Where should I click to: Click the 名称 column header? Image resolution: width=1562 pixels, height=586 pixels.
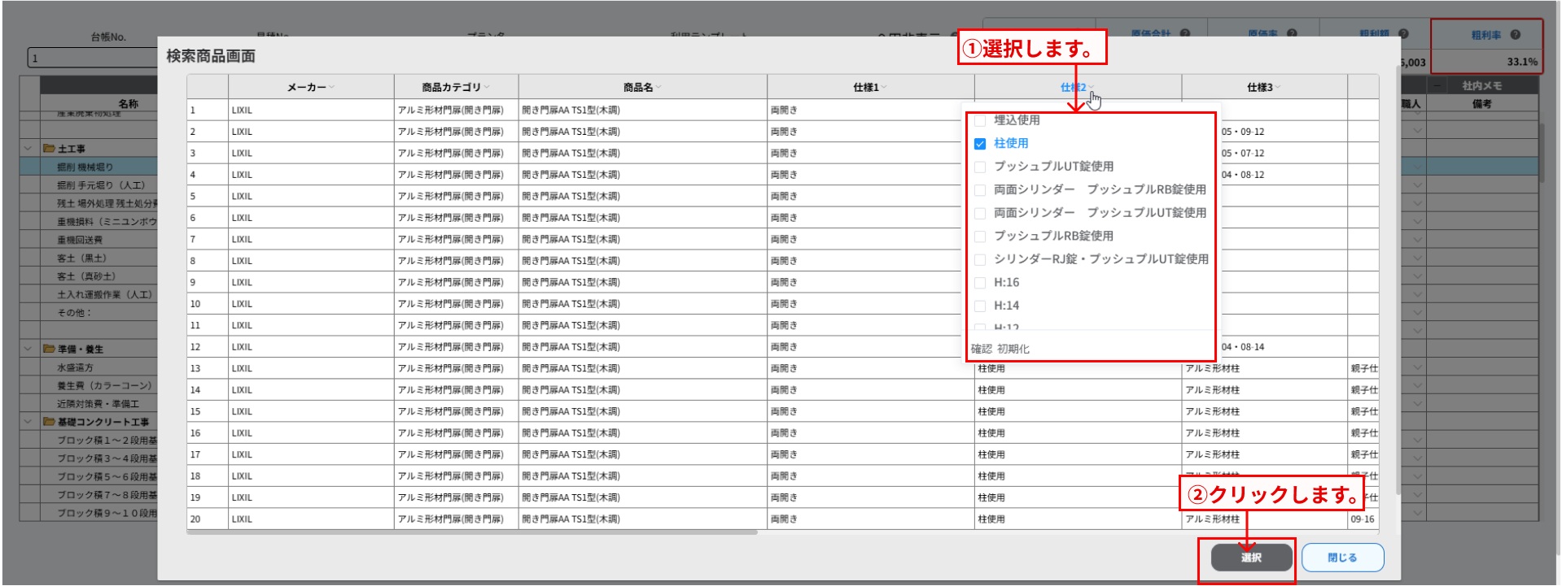[128, 104]
